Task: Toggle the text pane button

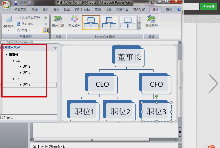Action: pos(46,30)
